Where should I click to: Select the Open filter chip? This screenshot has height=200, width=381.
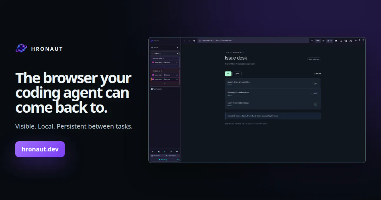[x=237, y=74]
